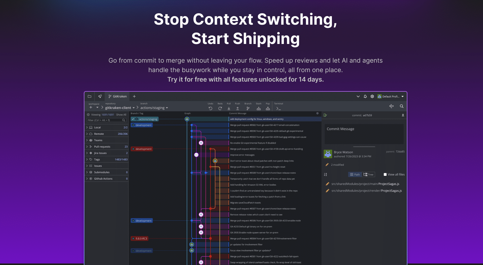The image size is (483, 265).
Task: Click the Redo toolbar icon
Action: tap(220, 108)
